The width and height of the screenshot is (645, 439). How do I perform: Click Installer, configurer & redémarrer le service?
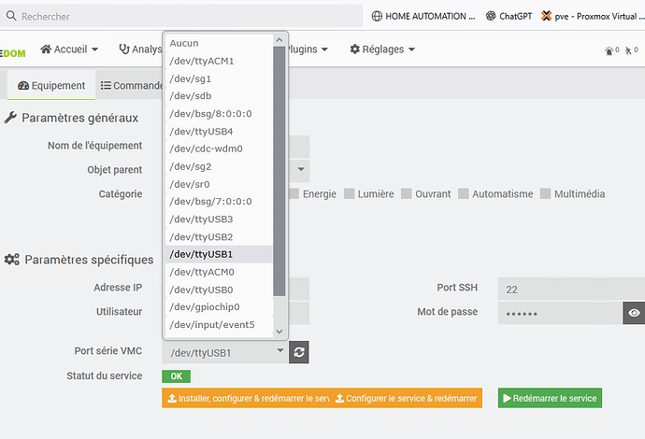pos(247,398)
